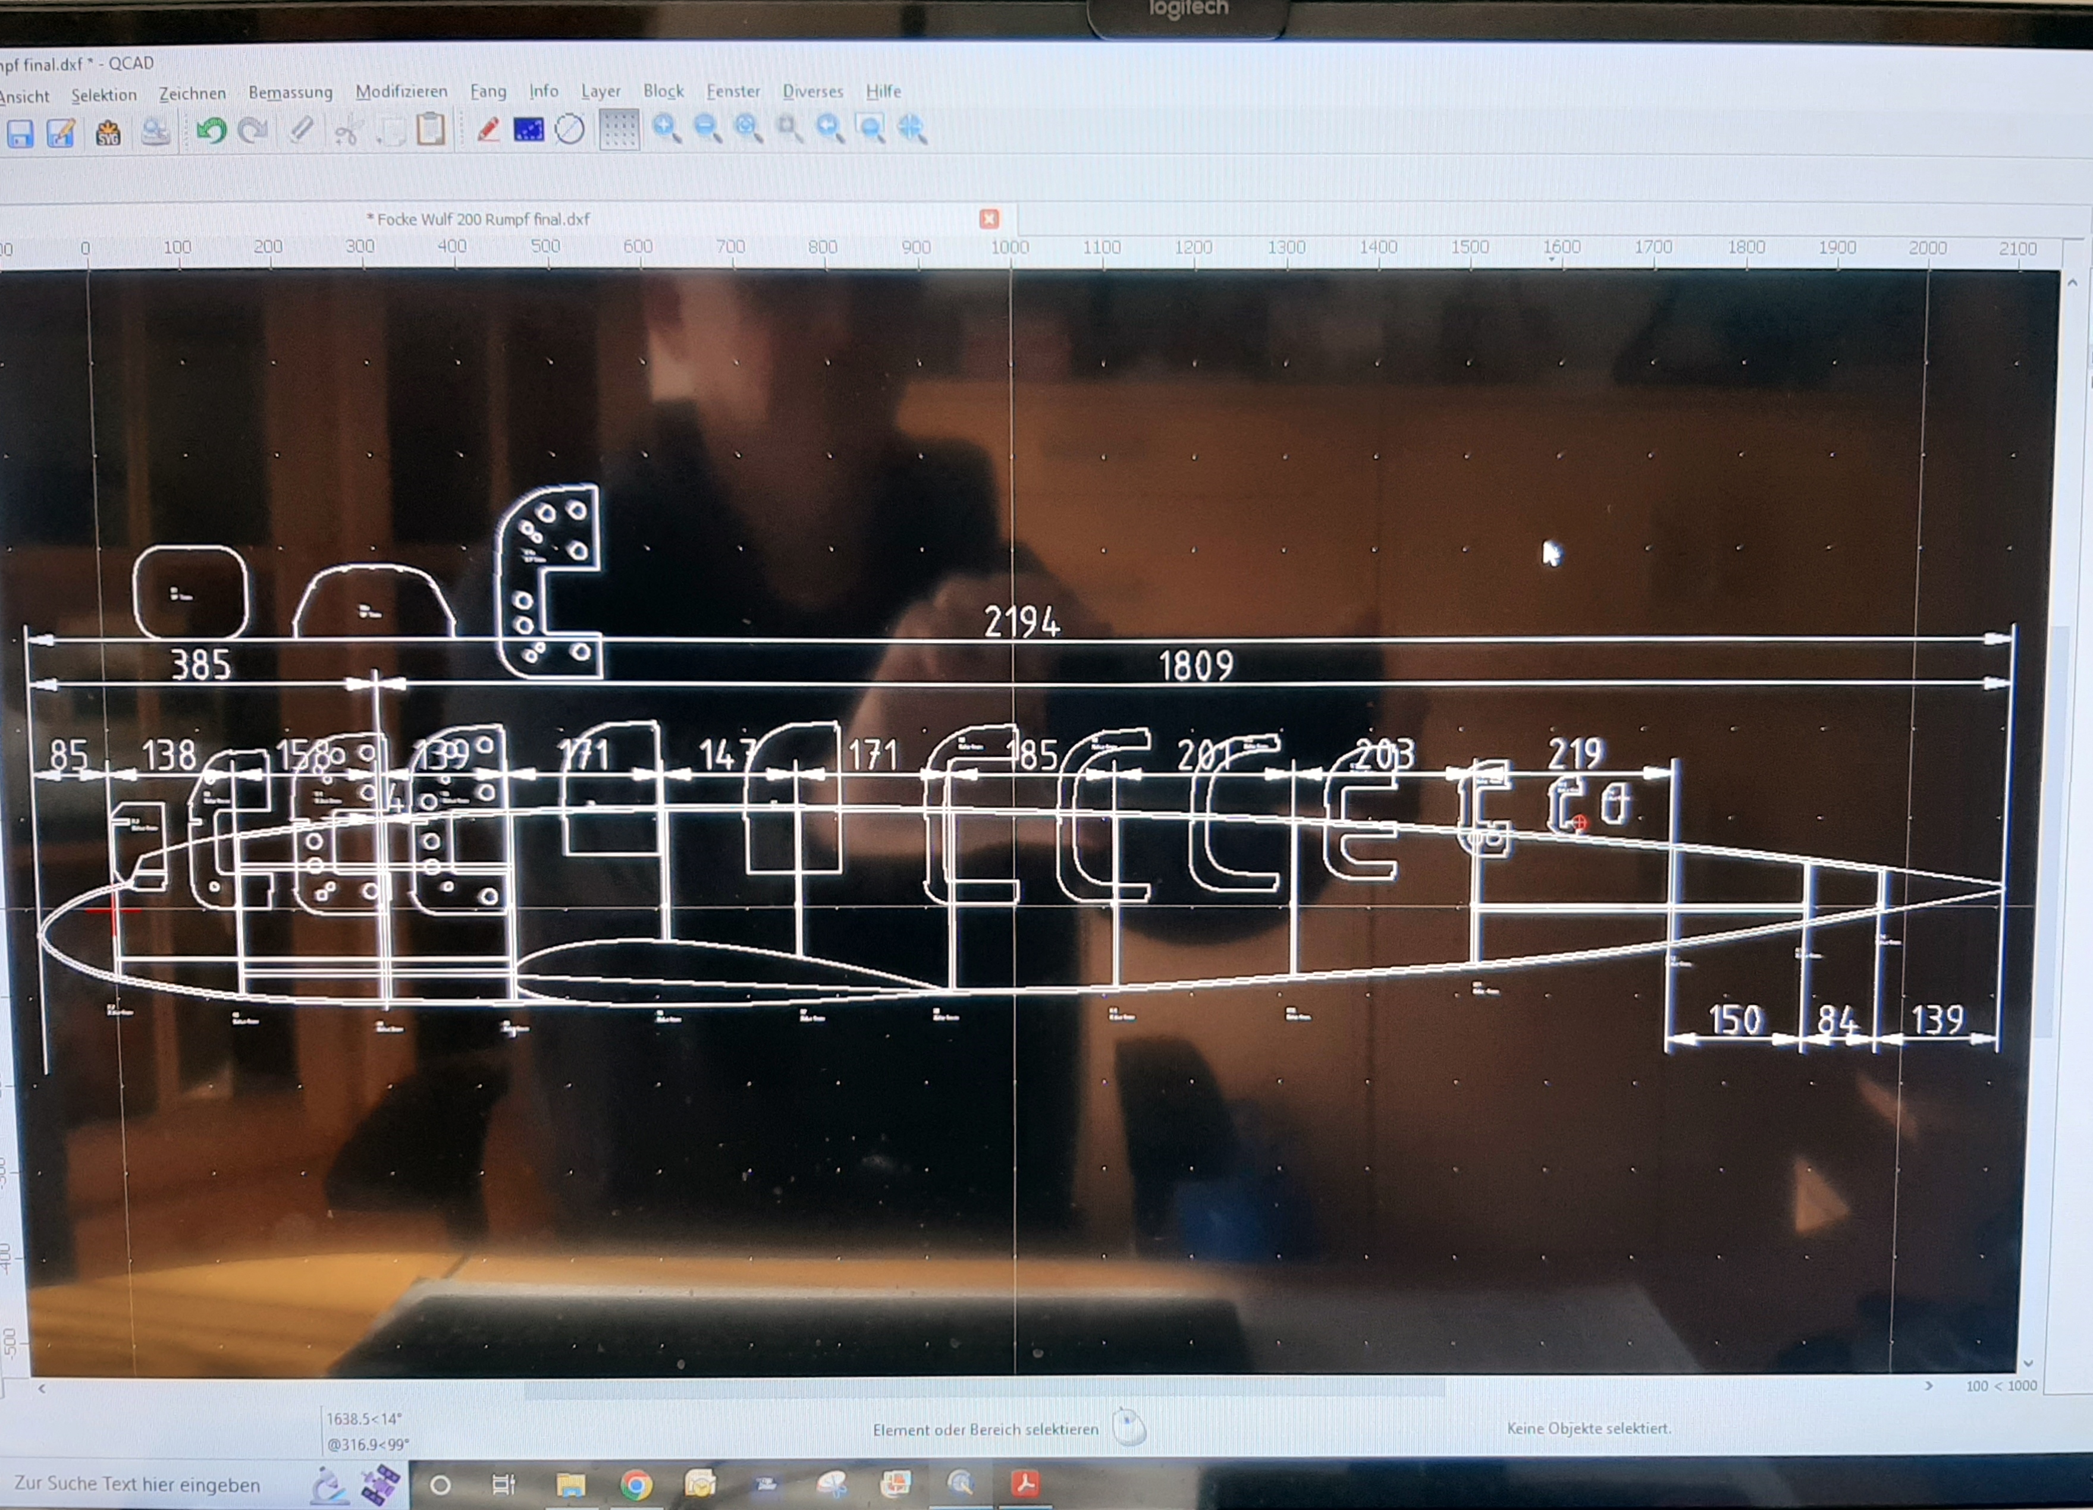
Task: Toggle the screen-based linetype icon
Action: click(529, 129)
